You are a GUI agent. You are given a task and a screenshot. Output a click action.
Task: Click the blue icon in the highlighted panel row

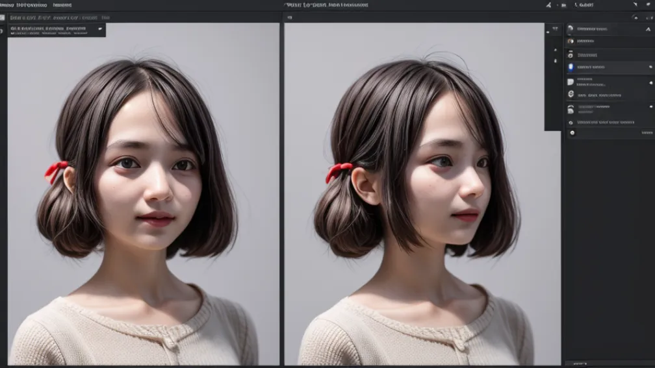(571, 67)
